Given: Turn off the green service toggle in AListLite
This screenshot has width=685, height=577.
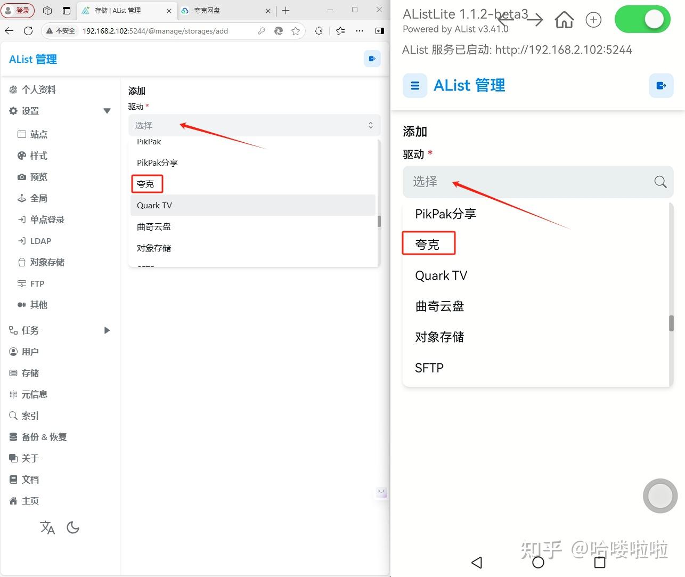Looking at the screenshot, I should point(642,19).
